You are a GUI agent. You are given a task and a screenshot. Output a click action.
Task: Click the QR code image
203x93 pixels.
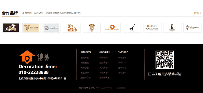165,60
